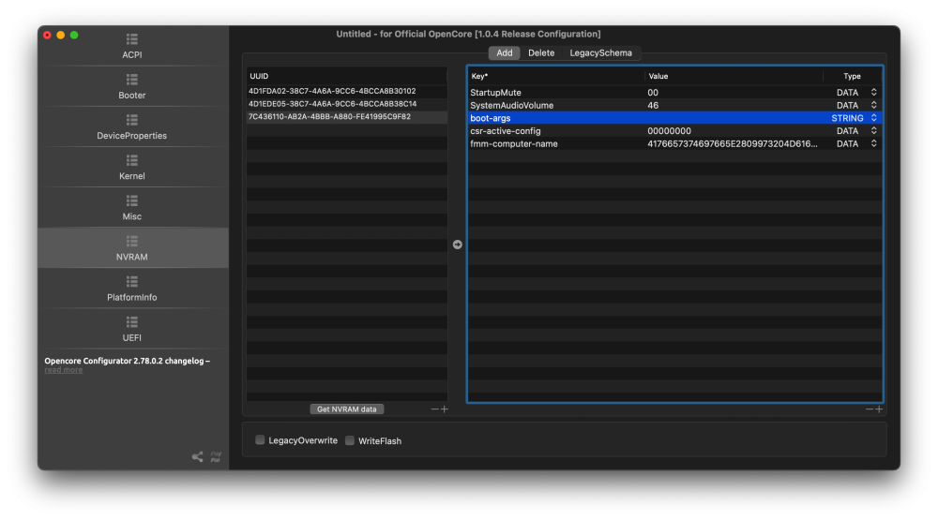The image size is (938, 520).
Task: Select the StartupMute key
Action: click(495, 92)
